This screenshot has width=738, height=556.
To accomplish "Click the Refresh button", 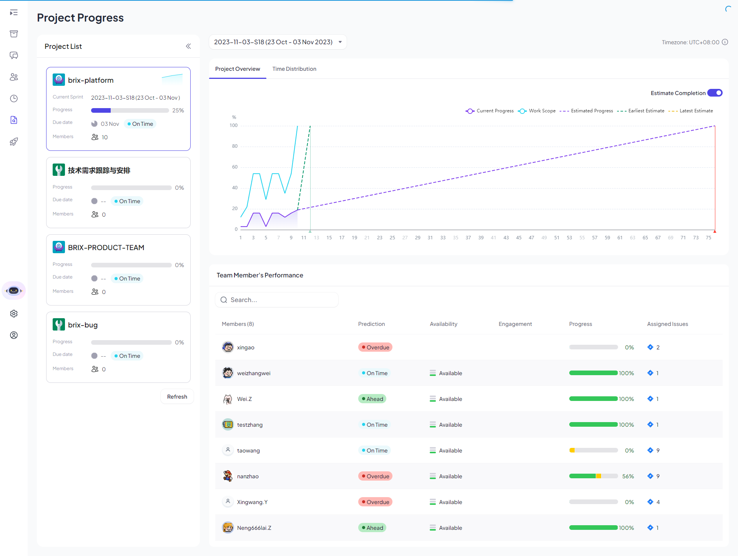I will click(x=177, y=397).
